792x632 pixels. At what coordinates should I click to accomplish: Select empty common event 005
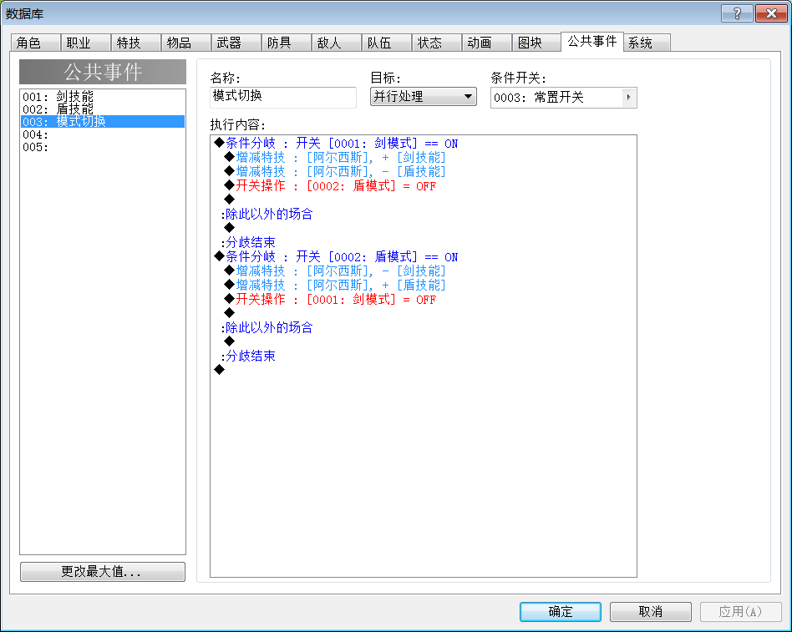[103, 147]
